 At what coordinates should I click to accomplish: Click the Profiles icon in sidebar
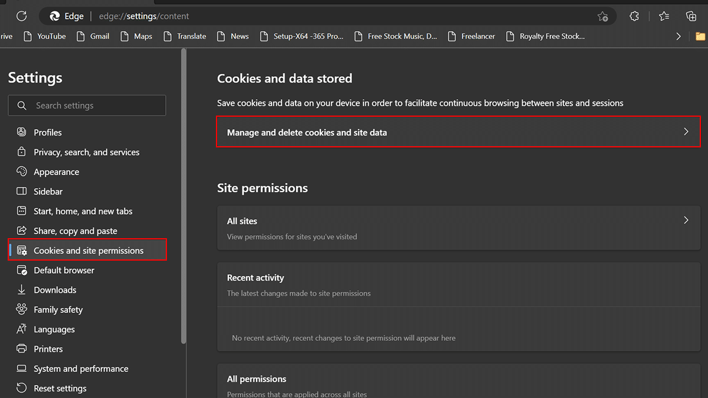pos(22,133)
